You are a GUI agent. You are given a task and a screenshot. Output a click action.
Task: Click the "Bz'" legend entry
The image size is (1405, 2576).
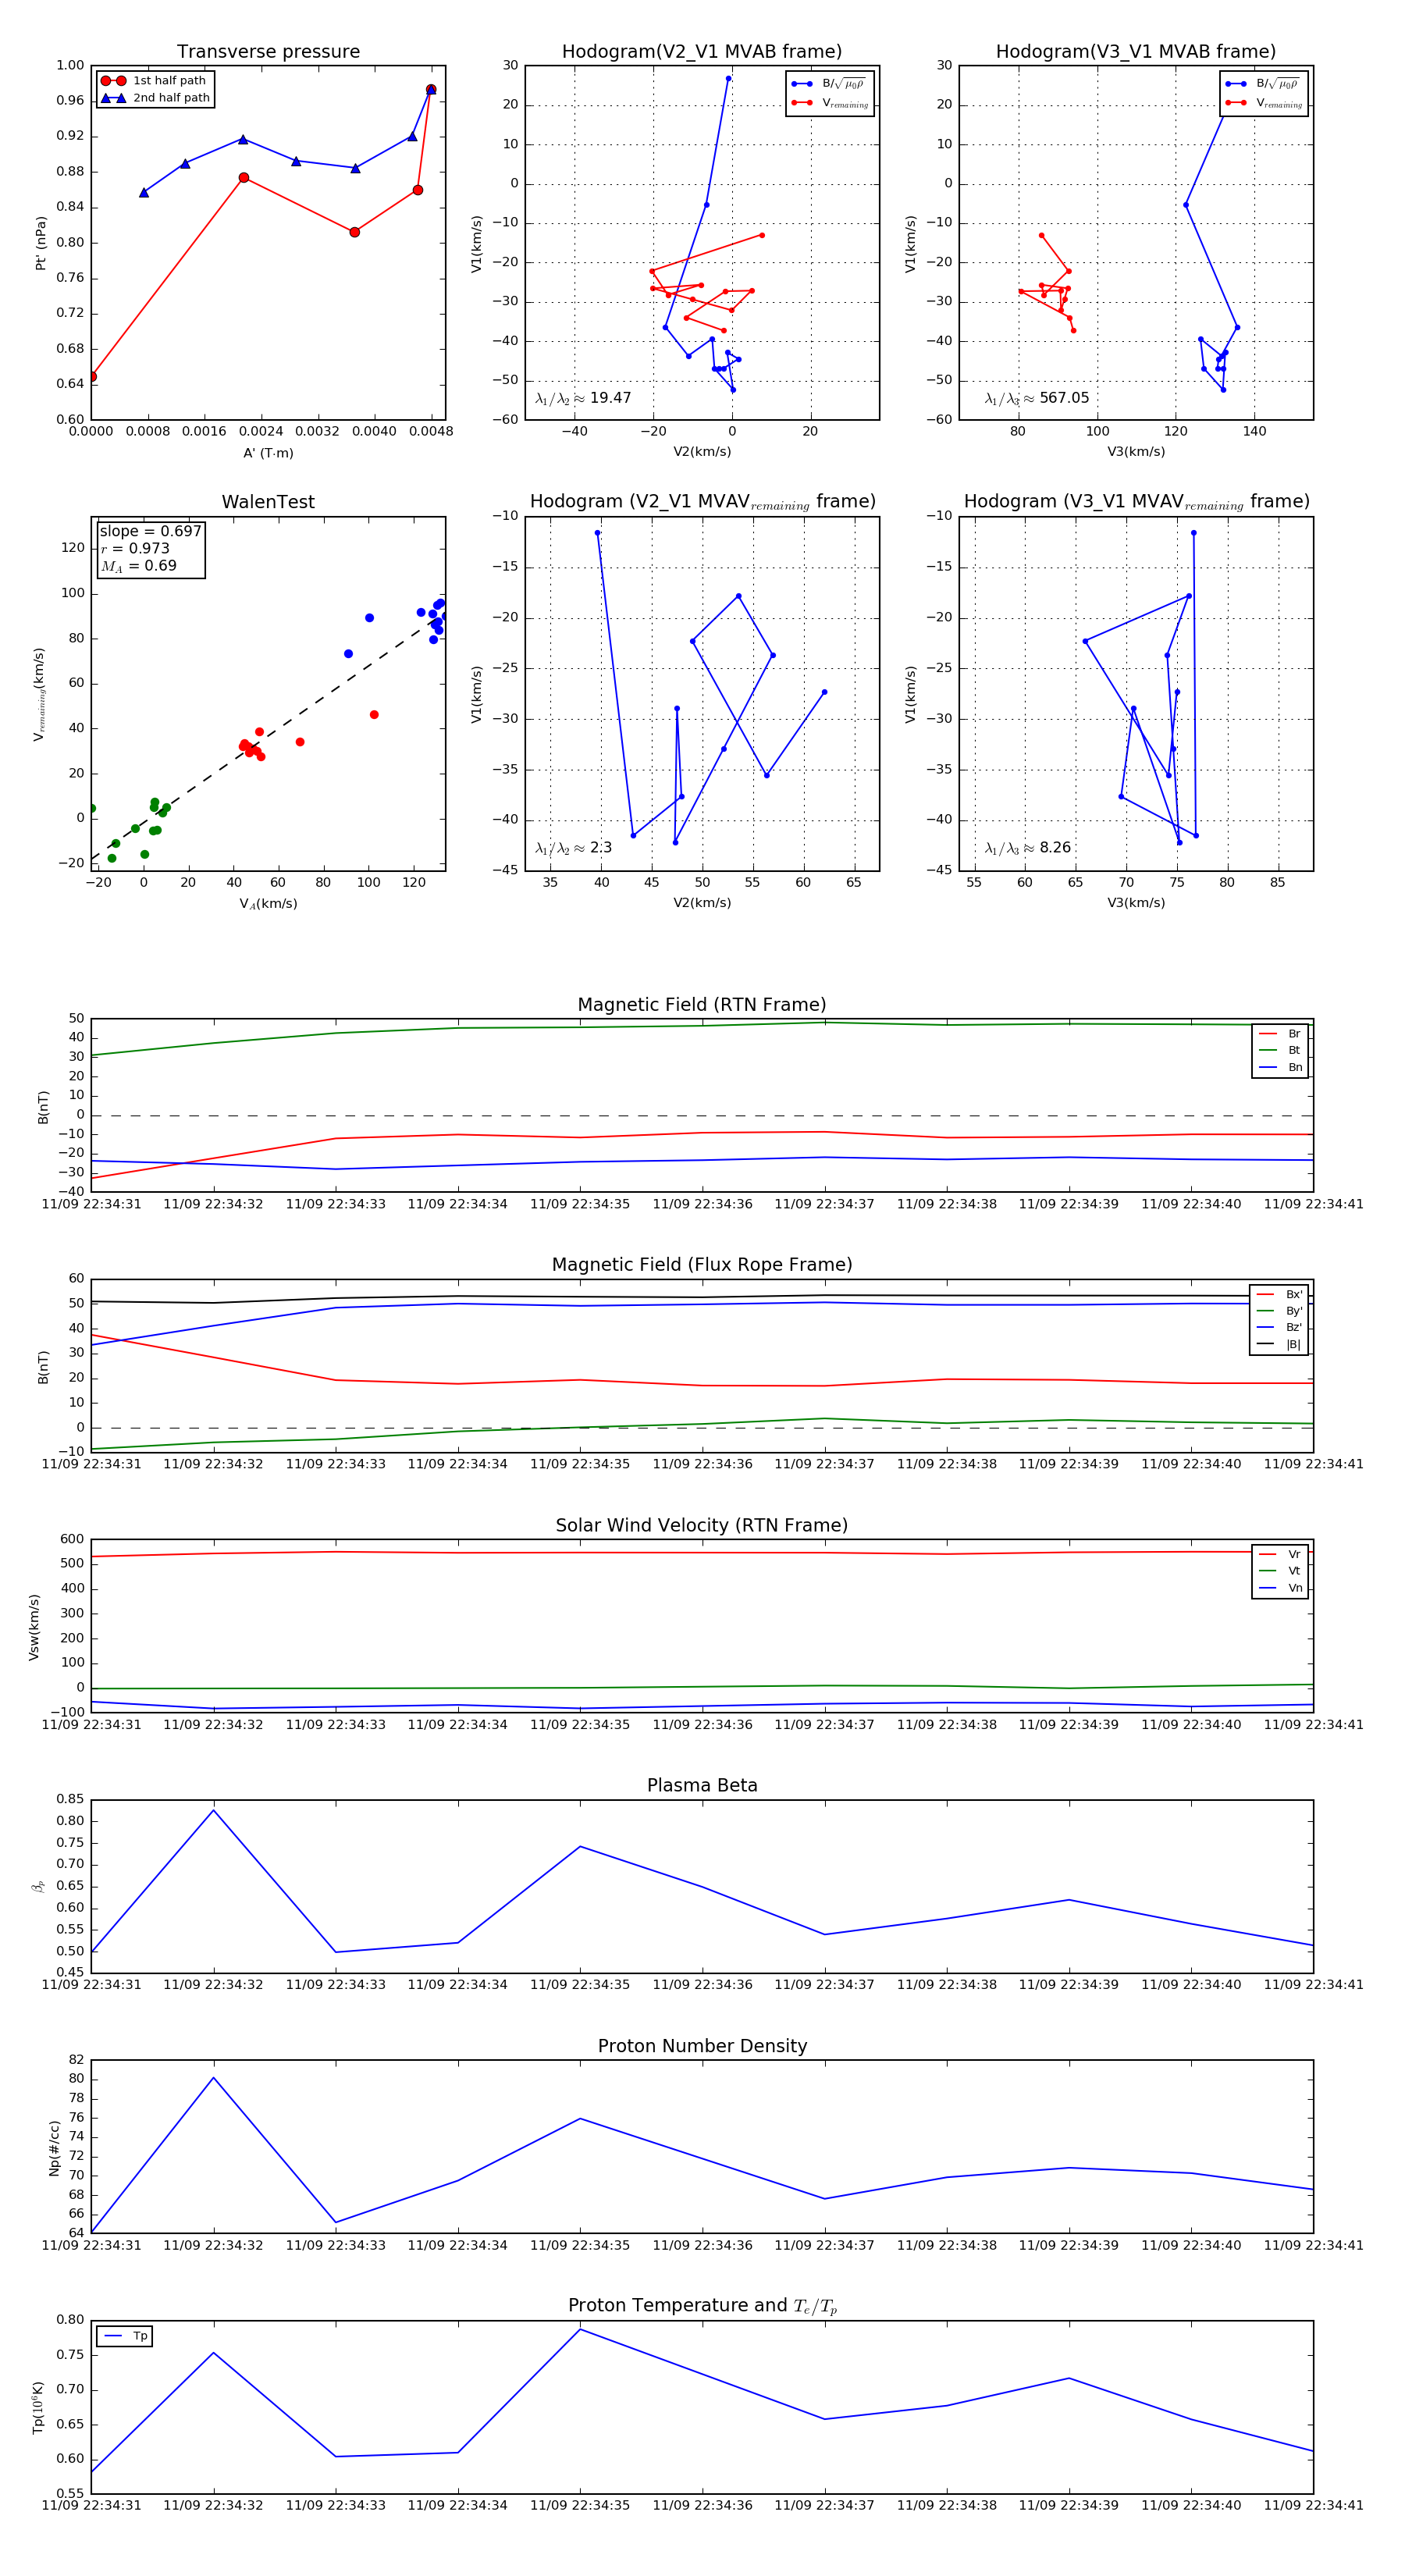[x=1279, y=1328]
